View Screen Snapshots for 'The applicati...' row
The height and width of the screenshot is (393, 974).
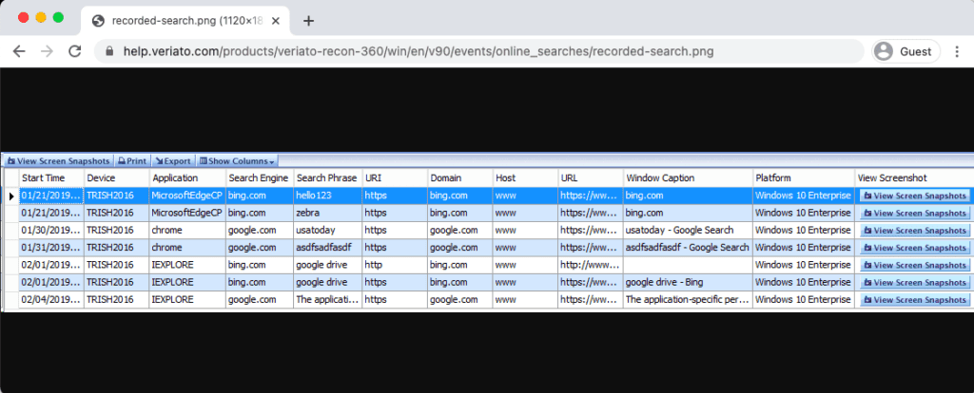[914, 300]
